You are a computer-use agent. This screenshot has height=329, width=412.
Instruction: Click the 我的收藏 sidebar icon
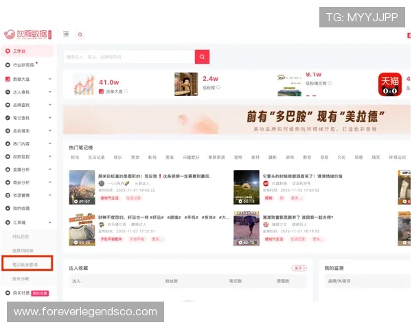8,208
